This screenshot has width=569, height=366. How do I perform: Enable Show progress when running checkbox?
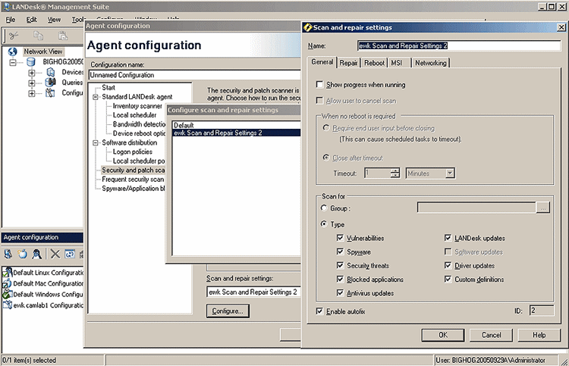[319, 84]
